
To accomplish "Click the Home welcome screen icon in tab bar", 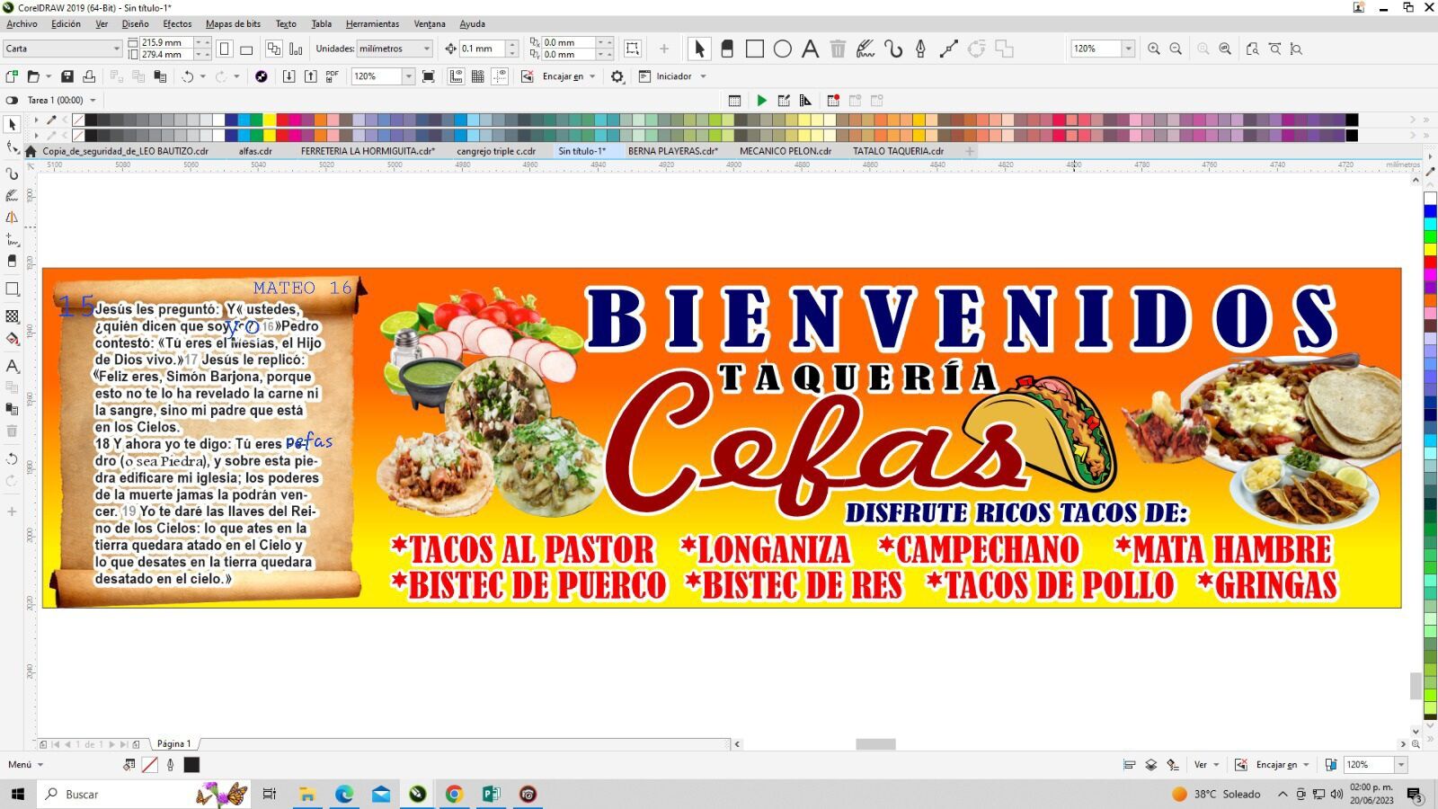I will pos(31,151).
